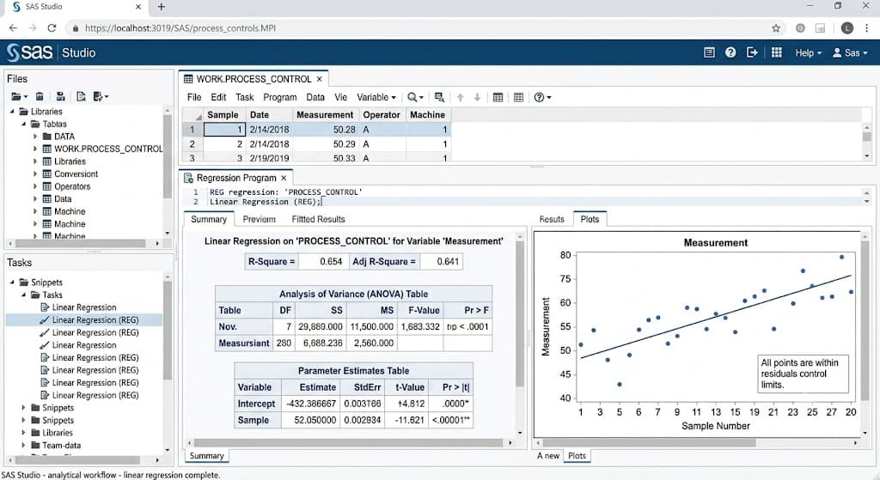Click the table icon beside WORK.PROCESS_CONTROL in the tree
The height and width of the screenshot is (480, 880).
point(47,149)
